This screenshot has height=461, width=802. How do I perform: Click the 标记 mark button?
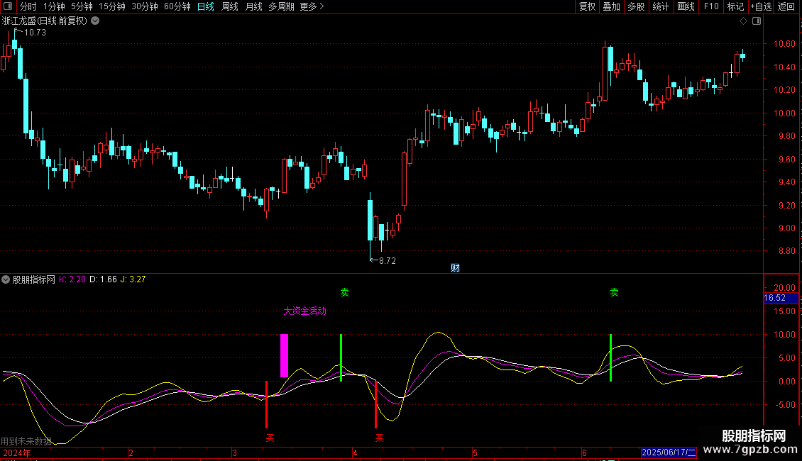click(735, 6)
